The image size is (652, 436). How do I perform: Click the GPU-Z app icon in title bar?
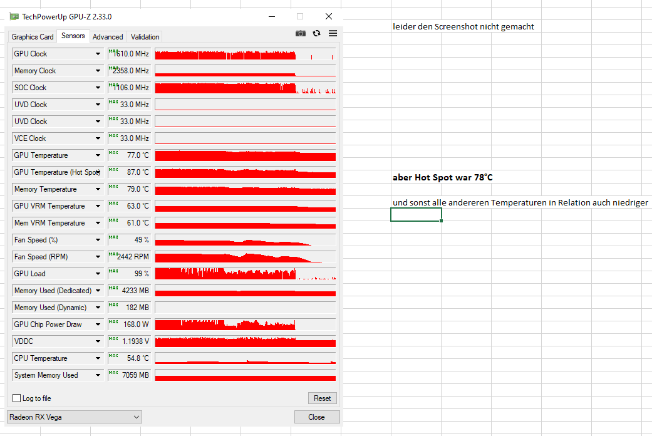pos(14,17)
